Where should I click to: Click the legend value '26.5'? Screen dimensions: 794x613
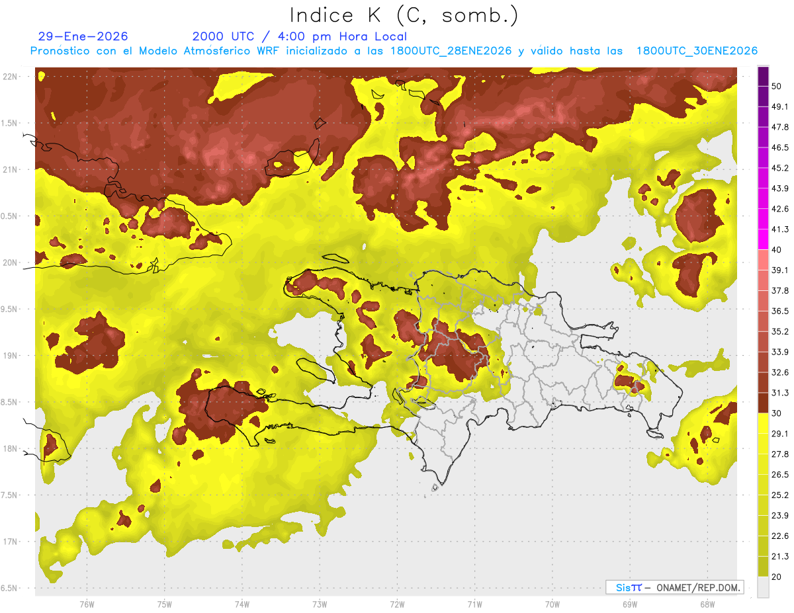coord(780,475)
